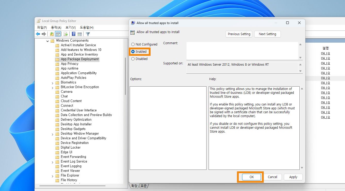The width and height of the screenshot is (345, 191).
Task: Click the dialog title bar policy icon
Action: point(133,23)
